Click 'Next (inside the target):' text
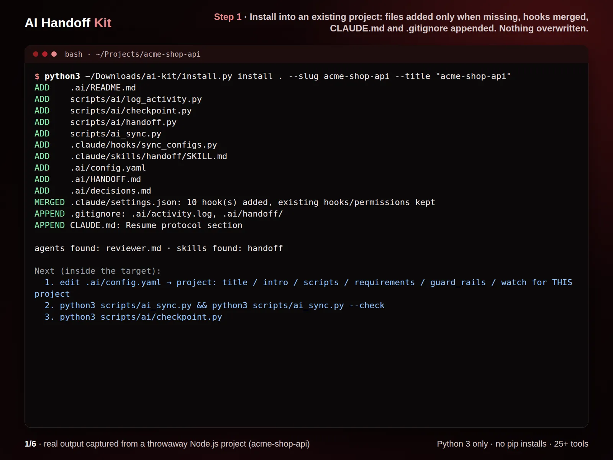The height and width of the screenshot is (460, 613). [x=98, y=271]
